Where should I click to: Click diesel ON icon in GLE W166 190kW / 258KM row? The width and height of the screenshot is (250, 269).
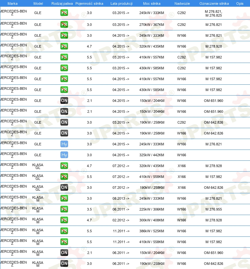coord(64,133)
